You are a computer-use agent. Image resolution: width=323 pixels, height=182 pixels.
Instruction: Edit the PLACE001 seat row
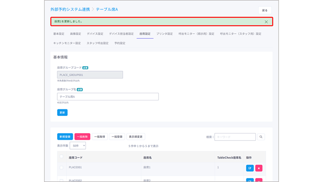click(250, 168)
